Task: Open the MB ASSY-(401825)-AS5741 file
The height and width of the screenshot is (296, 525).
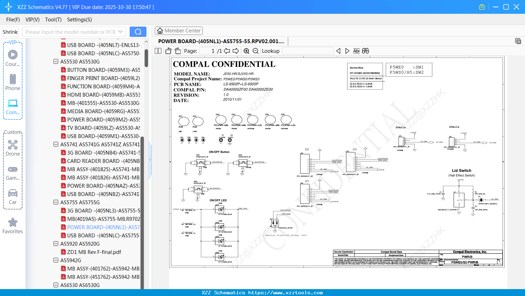Action: (x=103, y=169)
